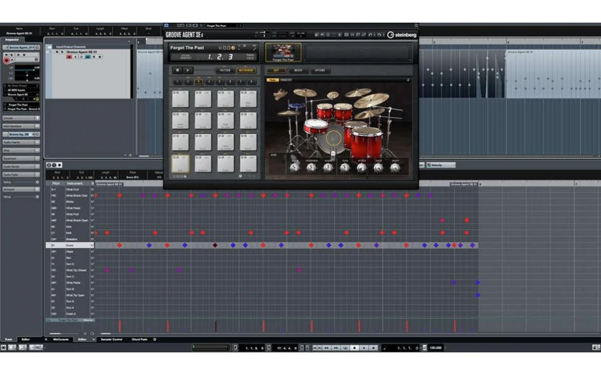Select the Hihat Shank Open drum row

coord(70,220)
